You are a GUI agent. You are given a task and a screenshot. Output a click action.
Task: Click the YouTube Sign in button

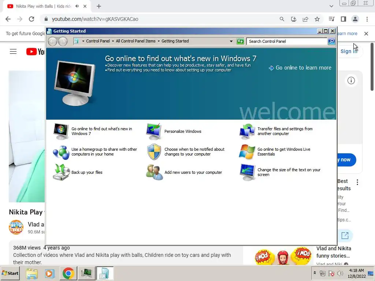(349, 51)
